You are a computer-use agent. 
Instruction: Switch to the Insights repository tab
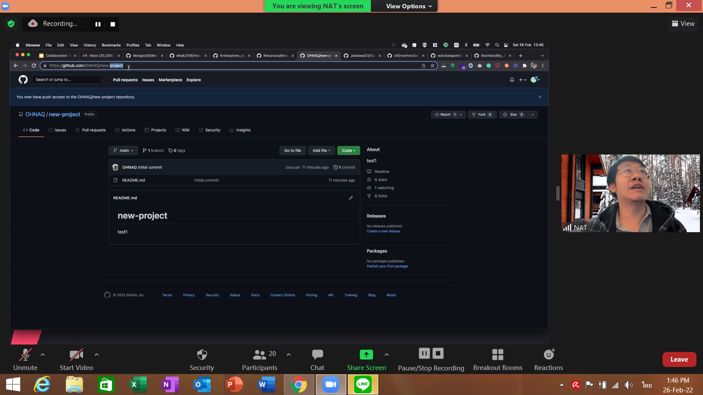coord(240,130)
